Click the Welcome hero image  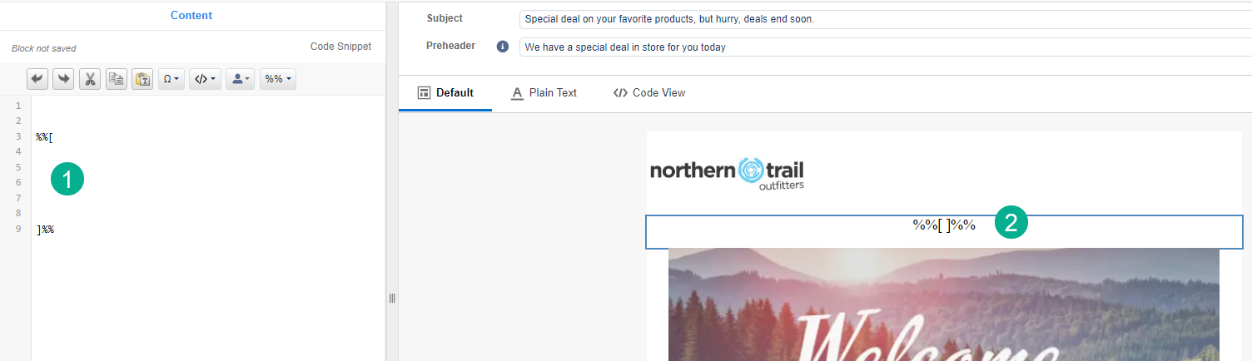pyautogui.click(x=943, y=304)
